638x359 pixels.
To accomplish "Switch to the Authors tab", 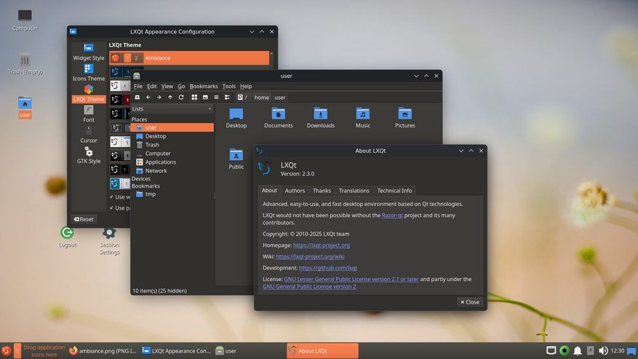I will coord(295,191).
